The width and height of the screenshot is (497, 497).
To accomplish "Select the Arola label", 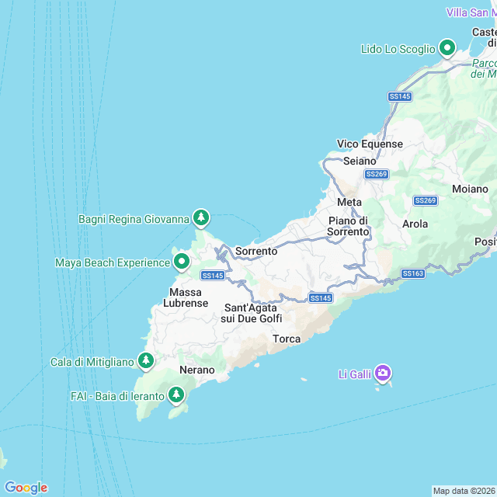I will point(415,224).
